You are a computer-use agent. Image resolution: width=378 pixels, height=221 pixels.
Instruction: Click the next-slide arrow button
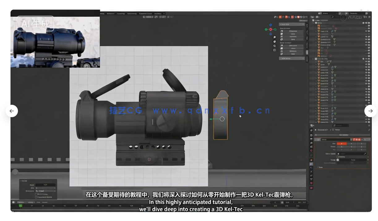tap(370, 111)
